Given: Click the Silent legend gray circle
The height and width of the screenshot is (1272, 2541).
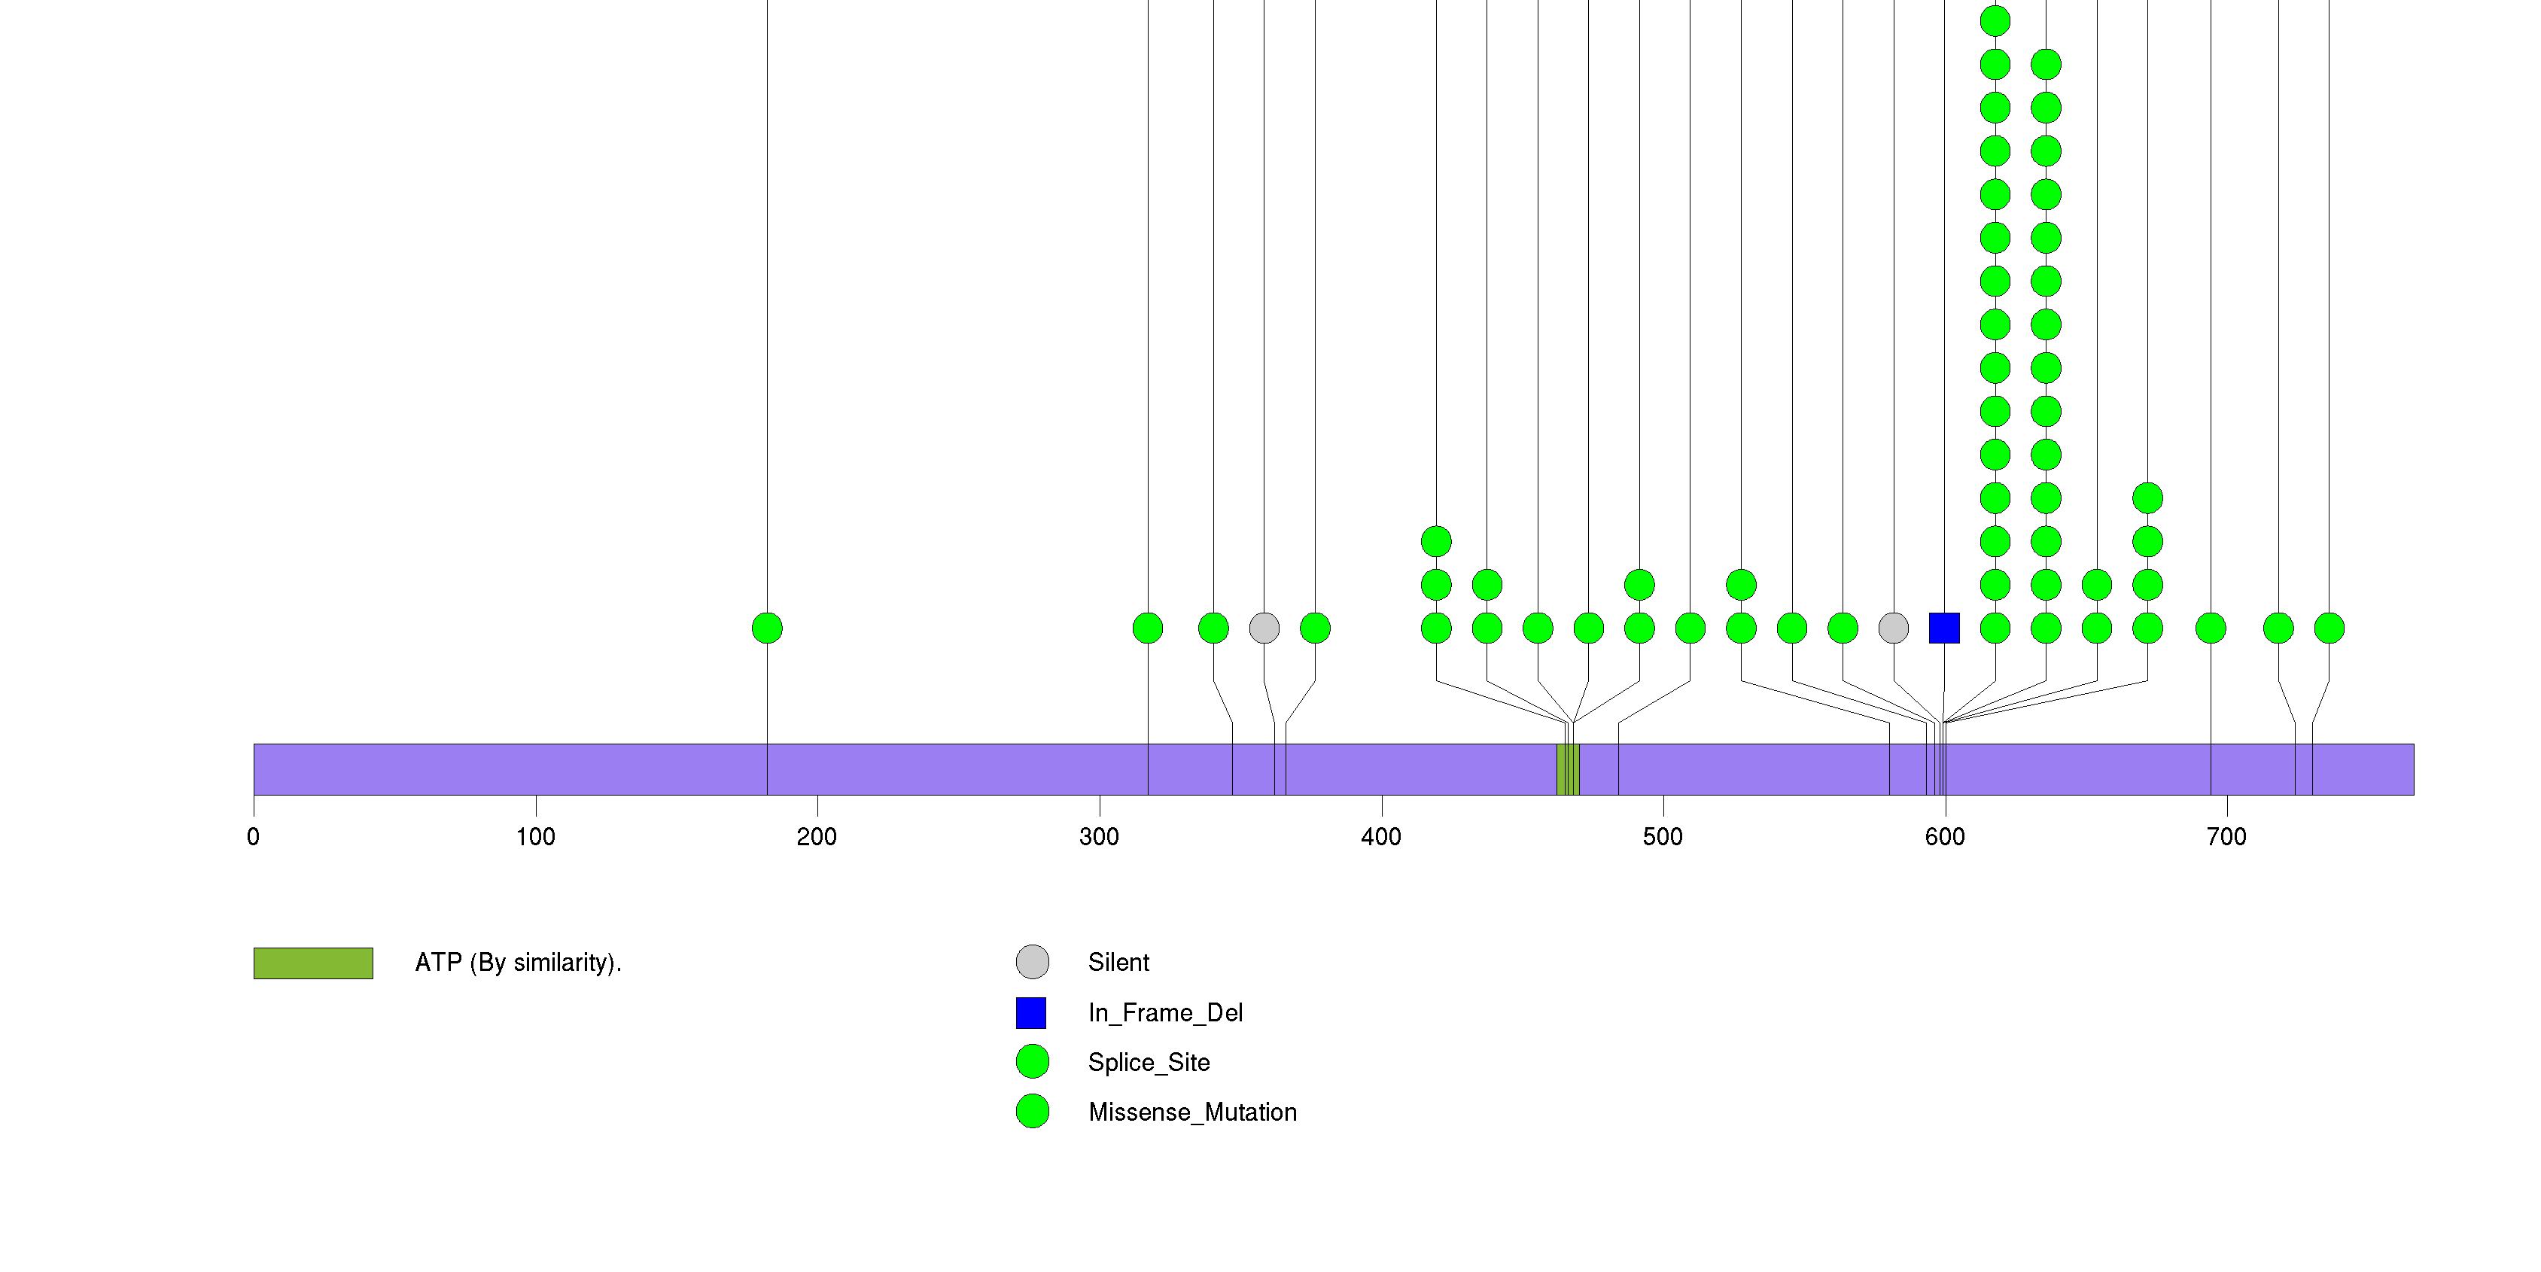Looking at the screenshot, I should click(x=1032, y=961).
